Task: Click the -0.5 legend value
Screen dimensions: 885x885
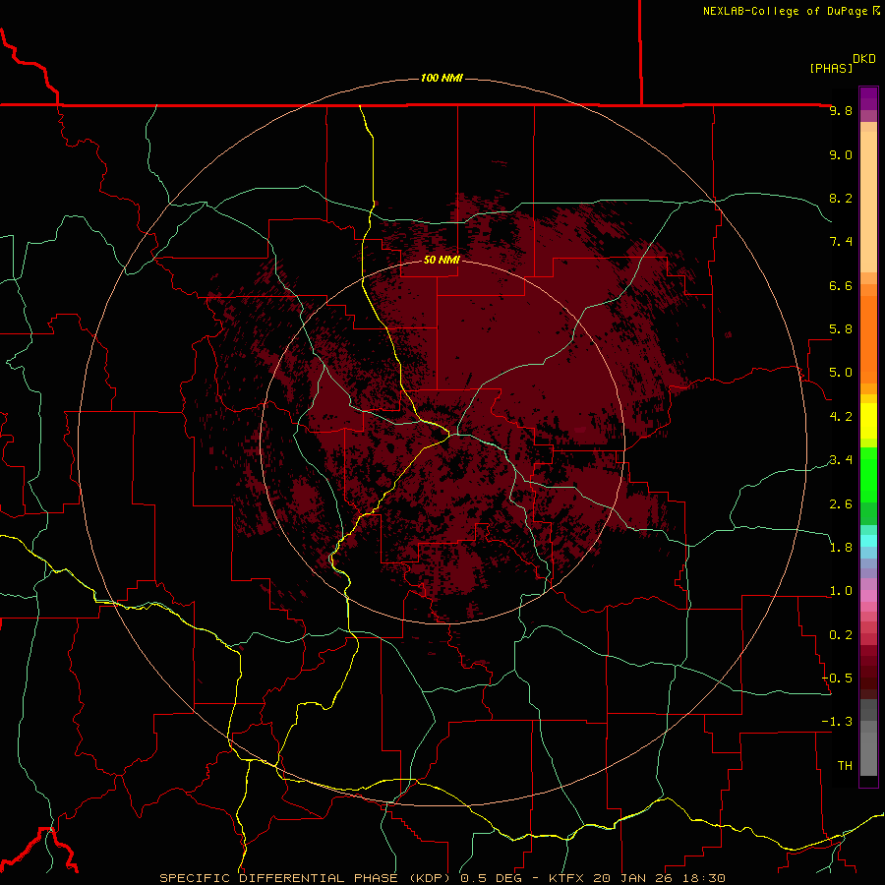Action: pyautogui.click(x=837, y=678)
